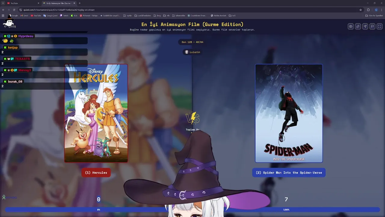Click the eye visibility icon in quiz header
385x217 pixels.
(x=351, y=27)
